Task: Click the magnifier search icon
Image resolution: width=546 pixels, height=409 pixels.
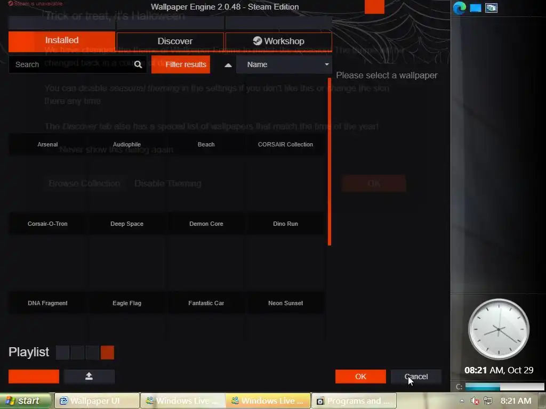Action: coord(138,64)
